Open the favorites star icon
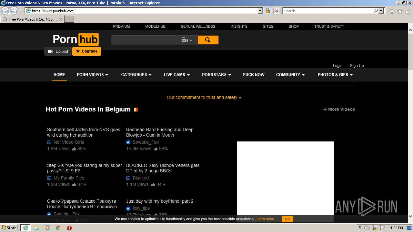Viewport: 413px width, 232px height. click(400, 11)
